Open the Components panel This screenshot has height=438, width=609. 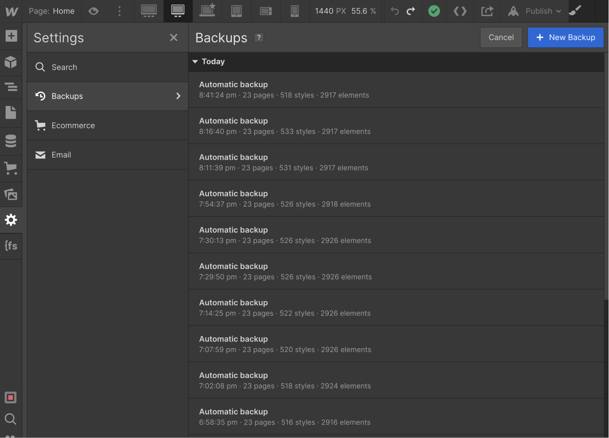11,62
